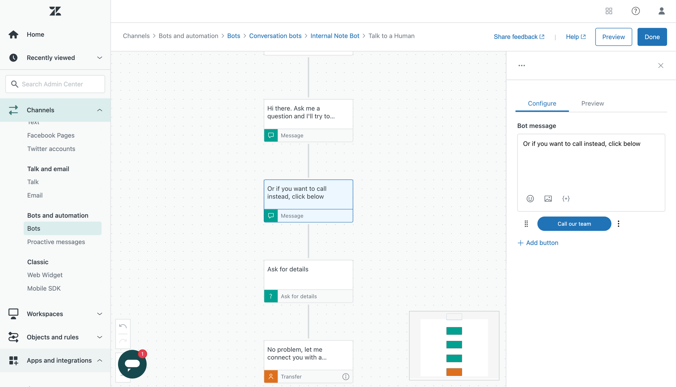Screen dimensions: 676x387
Task: Click the drag handle beside Call our team
Action: click(x=526, y=224)
